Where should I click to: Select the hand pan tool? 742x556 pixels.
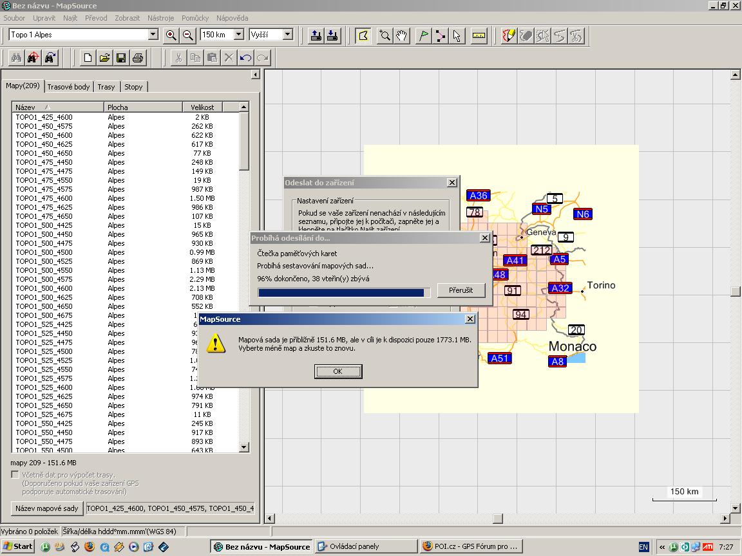click(402, 35)
